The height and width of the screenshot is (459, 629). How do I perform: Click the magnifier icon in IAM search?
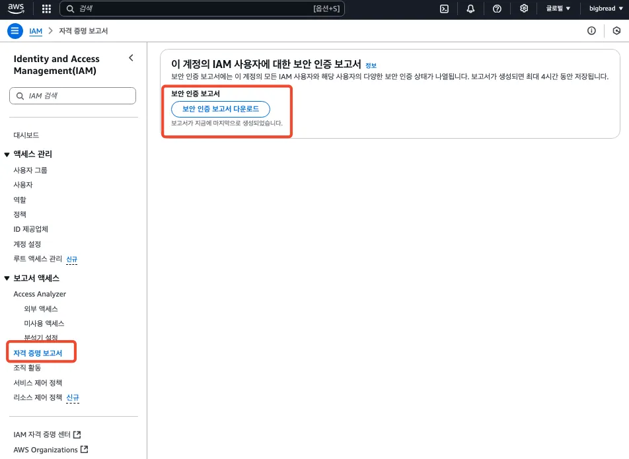20,96
